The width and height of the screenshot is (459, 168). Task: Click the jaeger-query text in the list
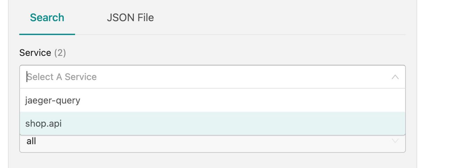point(53,100)
